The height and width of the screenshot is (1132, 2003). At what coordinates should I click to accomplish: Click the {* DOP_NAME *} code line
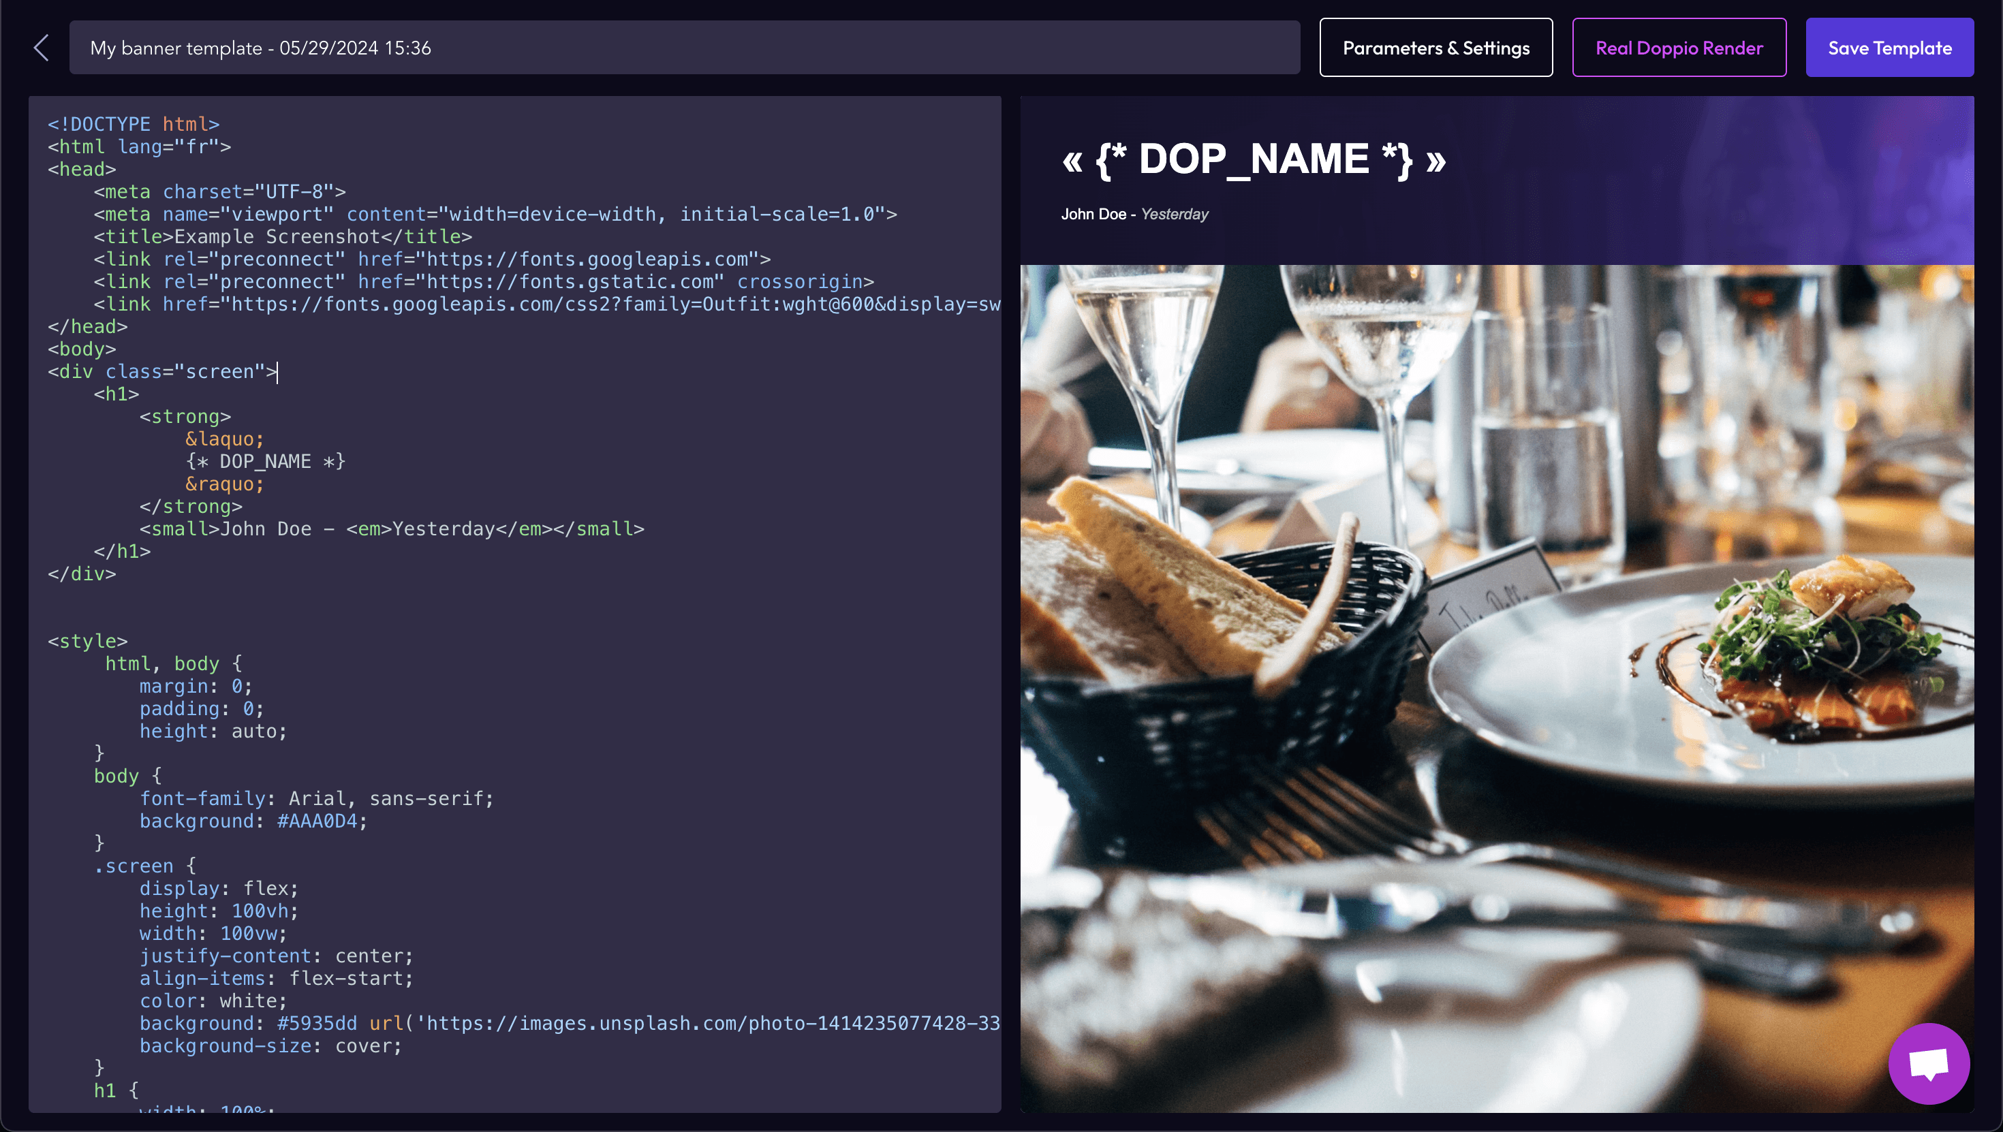pyautogui.click(x=265, y=462)
